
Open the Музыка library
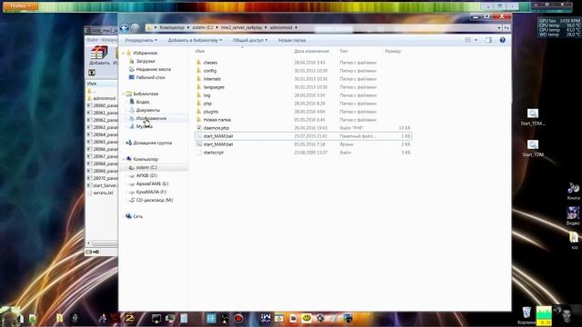tap(144, 126)
